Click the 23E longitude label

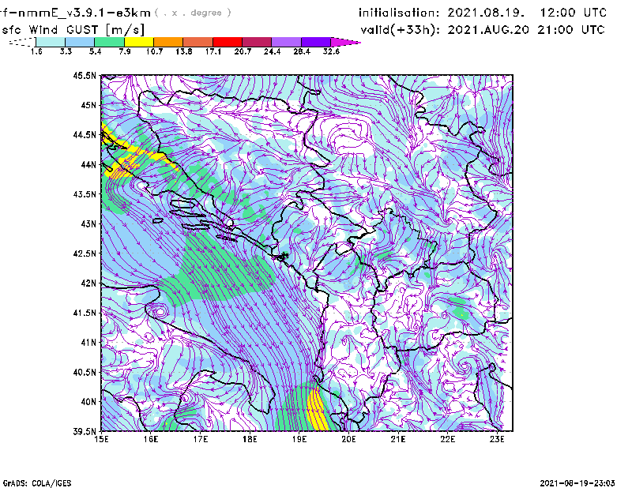(497, 439)
